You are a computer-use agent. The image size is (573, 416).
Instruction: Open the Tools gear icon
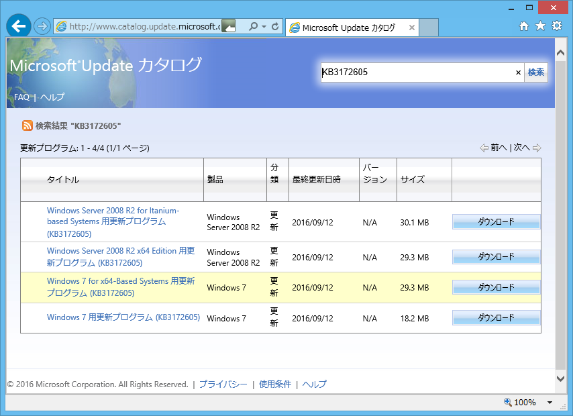(x=556, y=26)
